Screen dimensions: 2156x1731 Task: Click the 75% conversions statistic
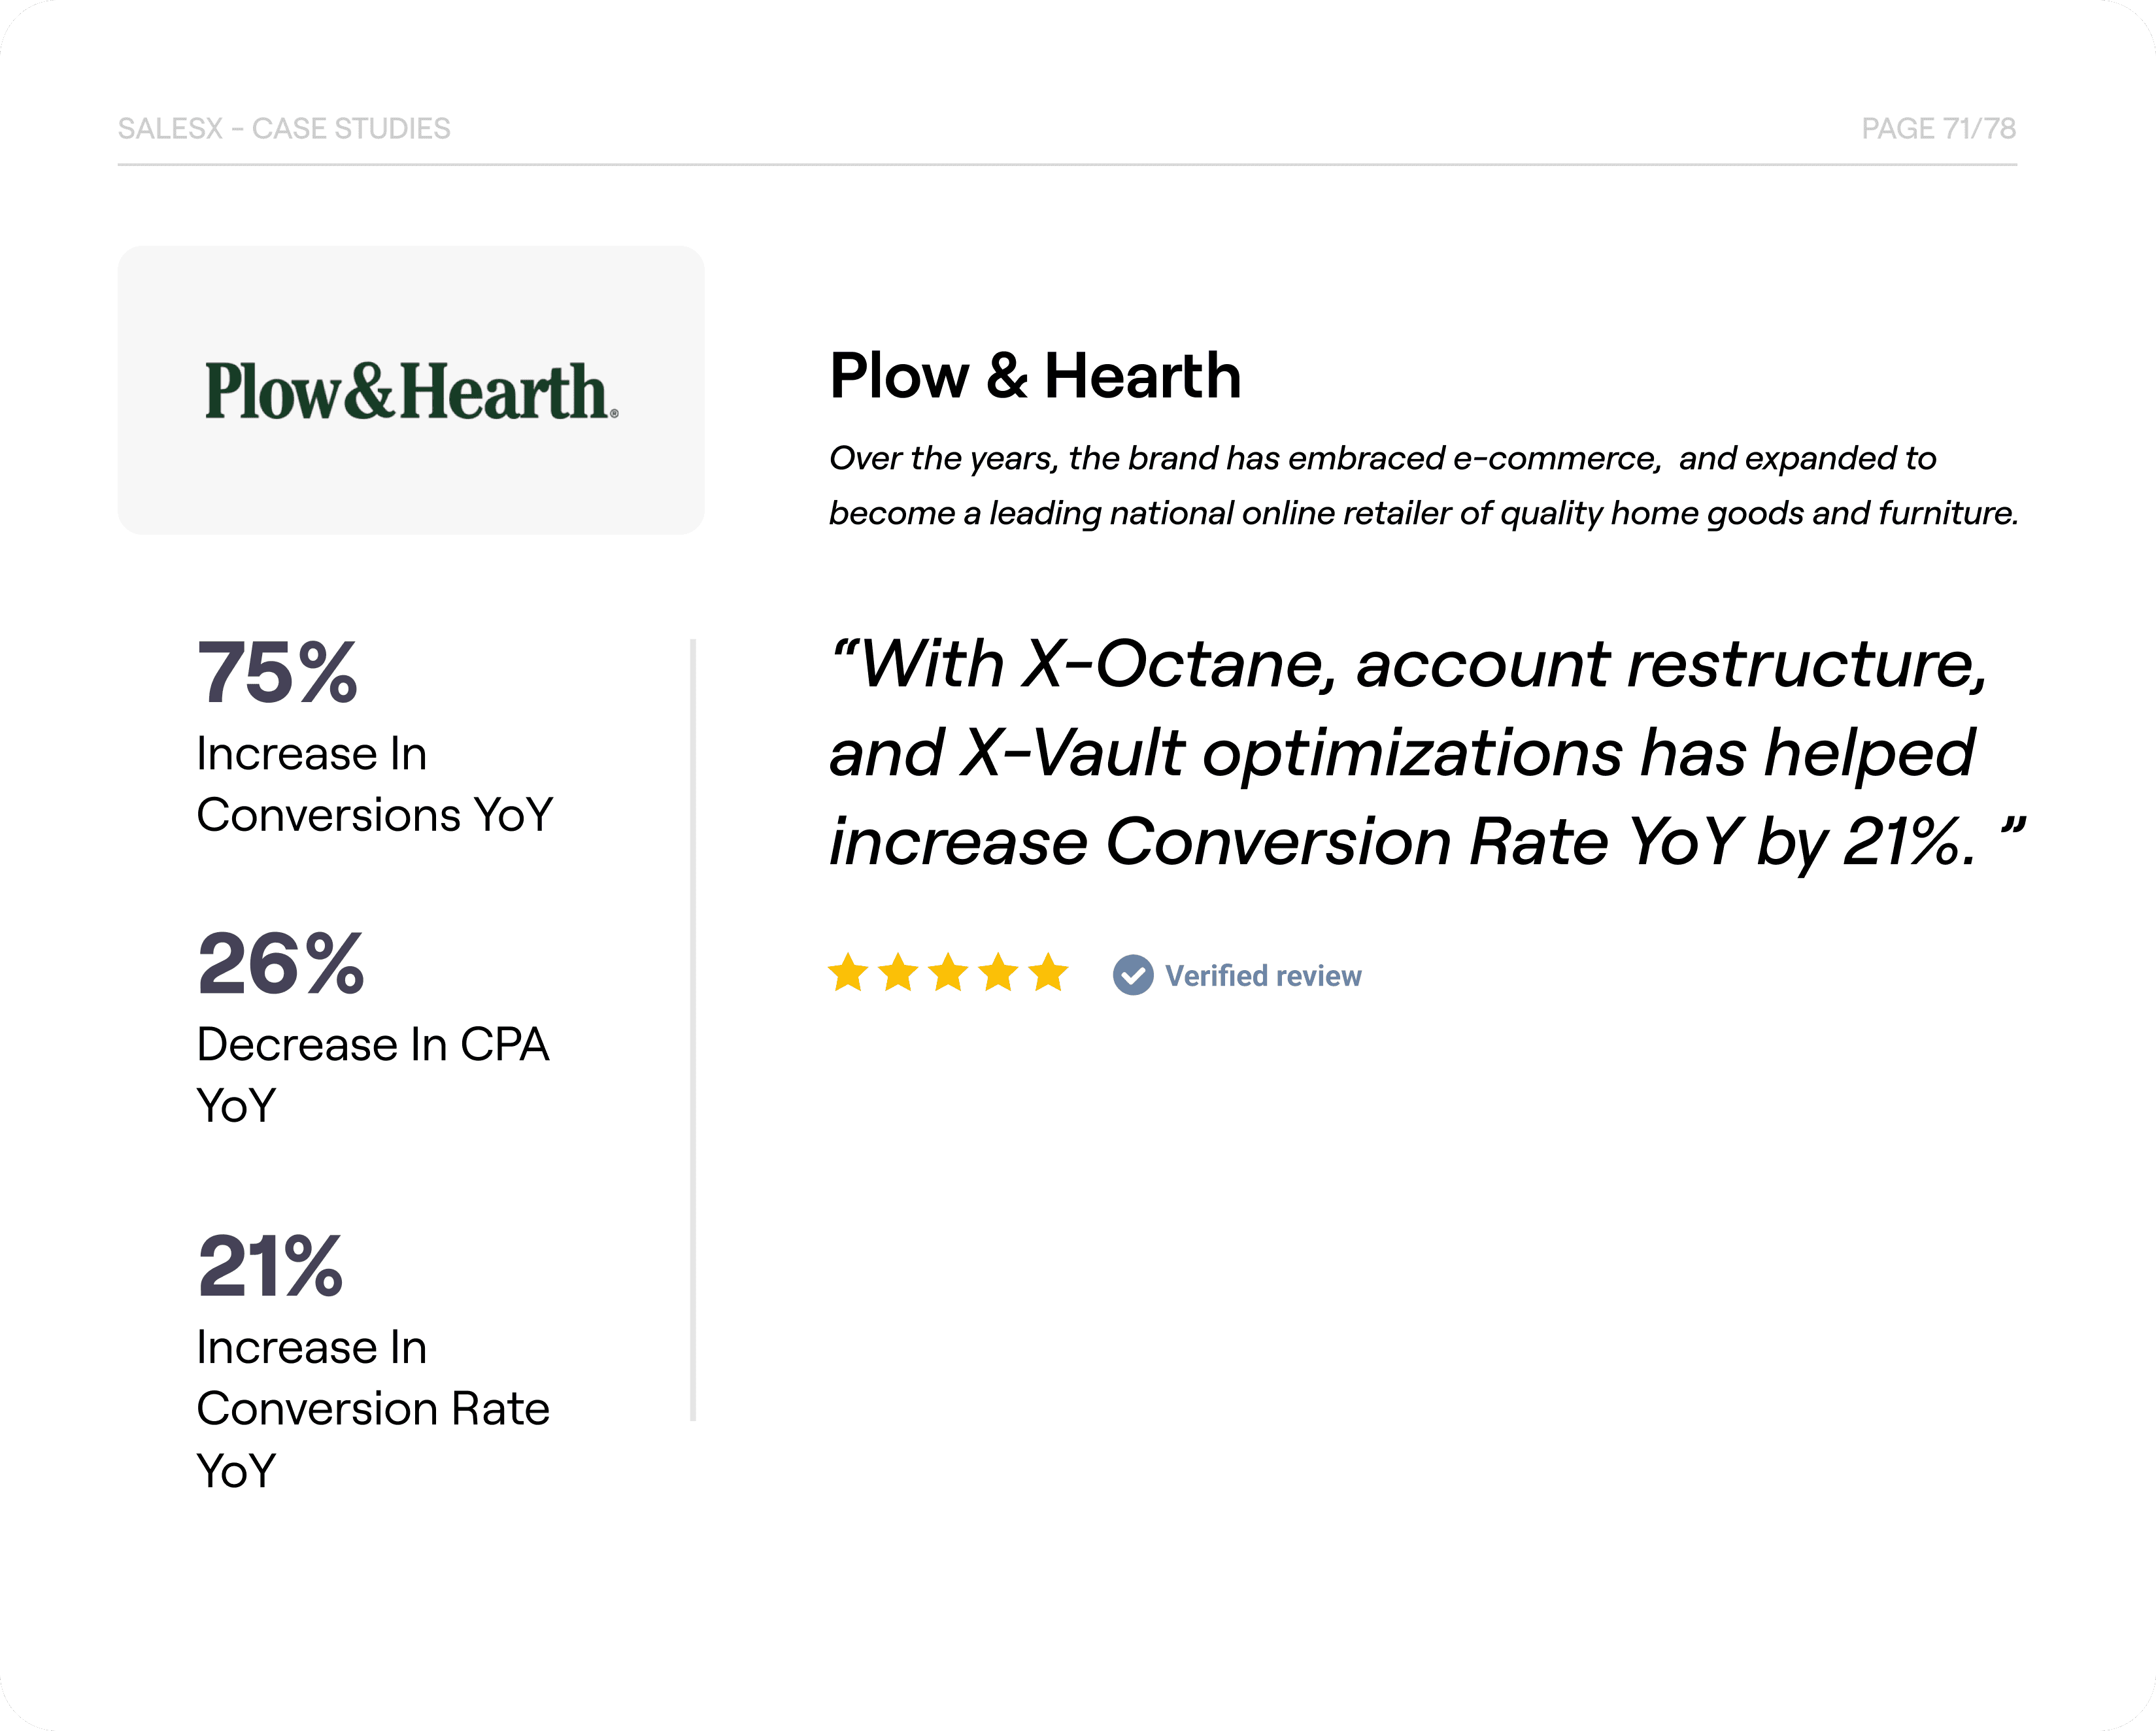click(277, 672)
